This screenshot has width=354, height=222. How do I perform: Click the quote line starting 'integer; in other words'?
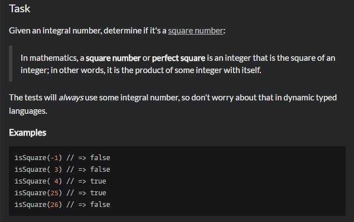[x=141, y=70]
